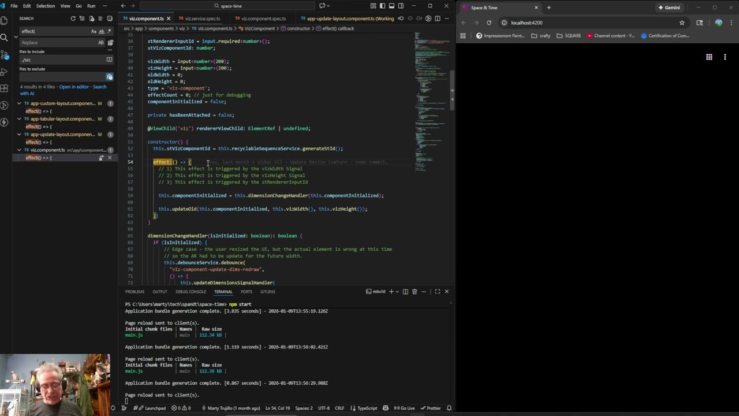Switch to the GitLens panel tab

[267, 292]
